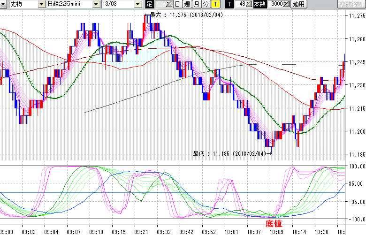Select the 日 (daily) timeframe button
The image size is (366, 235).
click(x=177, y=4)
